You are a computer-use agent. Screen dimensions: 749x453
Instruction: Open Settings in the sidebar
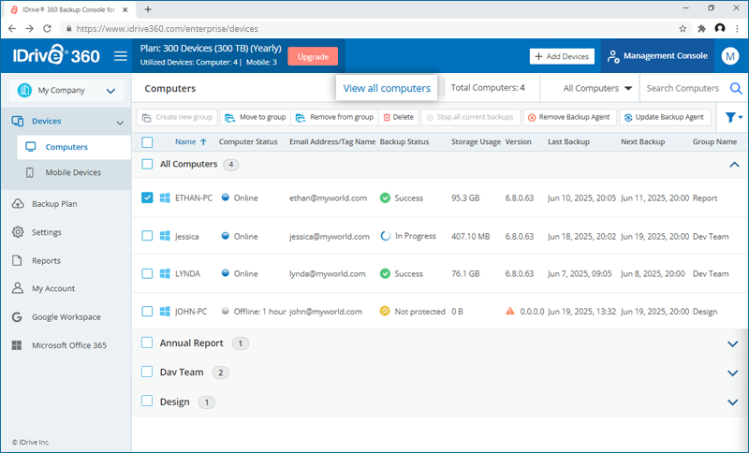(46, 232)
